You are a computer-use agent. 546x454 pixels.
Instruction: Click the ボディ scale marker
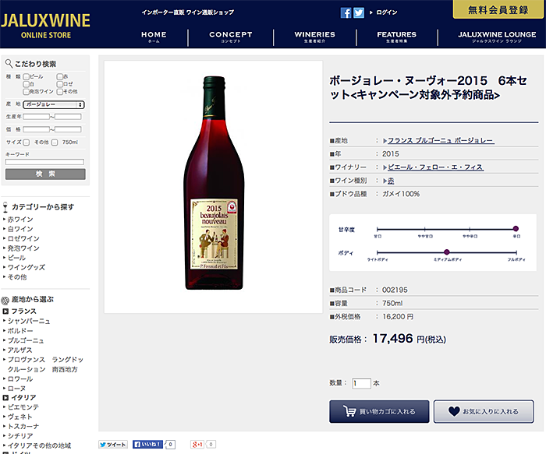447,252
